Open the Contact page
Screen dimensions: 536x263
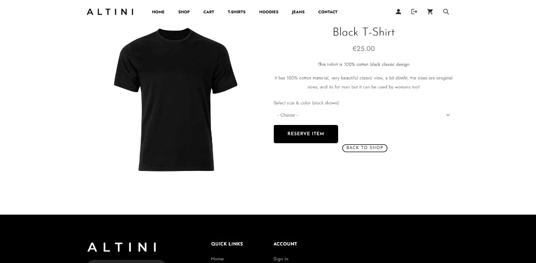(328, 12)
